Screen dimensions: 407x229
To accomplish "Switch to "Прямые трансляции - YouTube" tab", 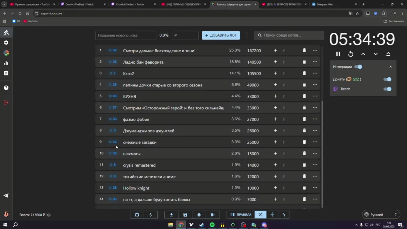I will 32,4.
